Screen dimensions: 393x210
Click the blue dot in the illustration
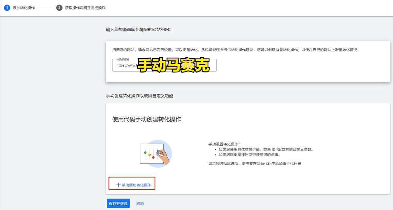157,153
